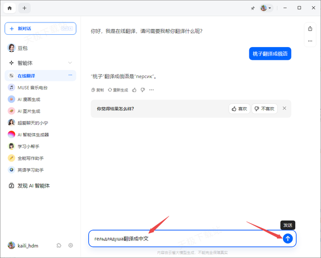321x258 pixels.
Task: Regenerate the translation response
Action: pos(117,90)
